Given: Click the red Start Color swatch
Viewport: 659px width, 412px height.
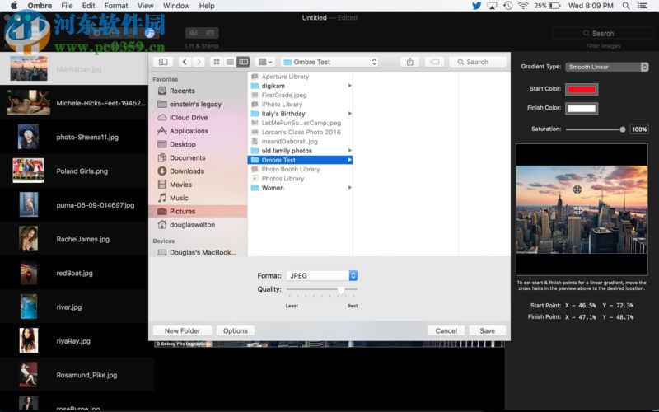Looking at the screenshot, I should 582,89.
